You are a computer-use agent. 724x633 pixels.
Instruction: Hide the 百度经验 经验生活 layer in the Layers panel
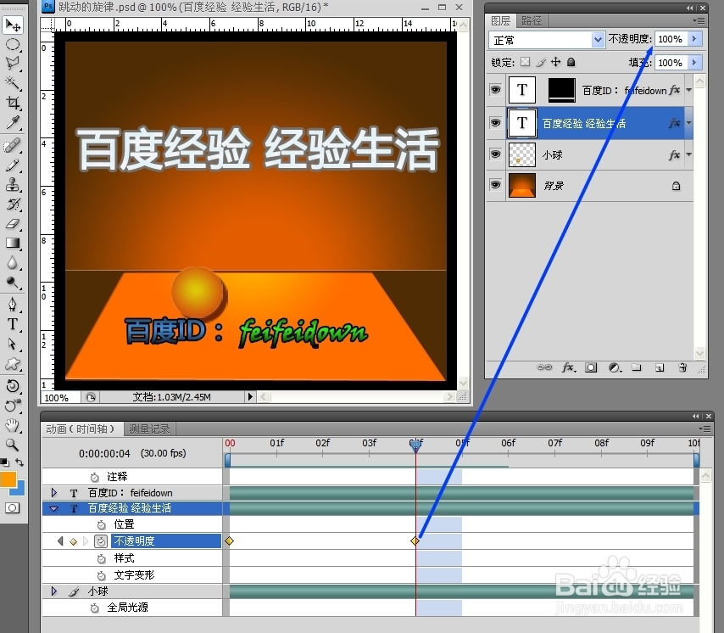pos(495,122)
